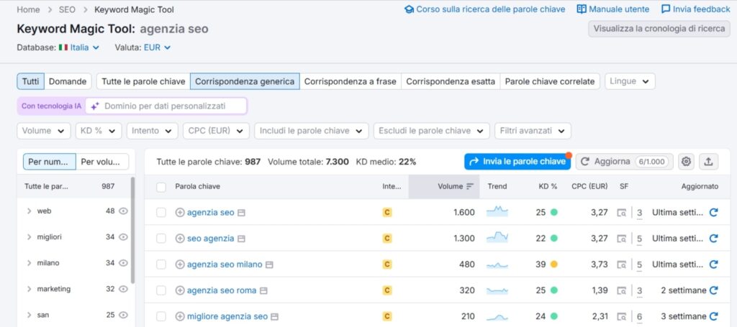This screenshot has height=327, width=737.
Task: View SERP features icon for seo agenzia
Action: pos(621,239)
